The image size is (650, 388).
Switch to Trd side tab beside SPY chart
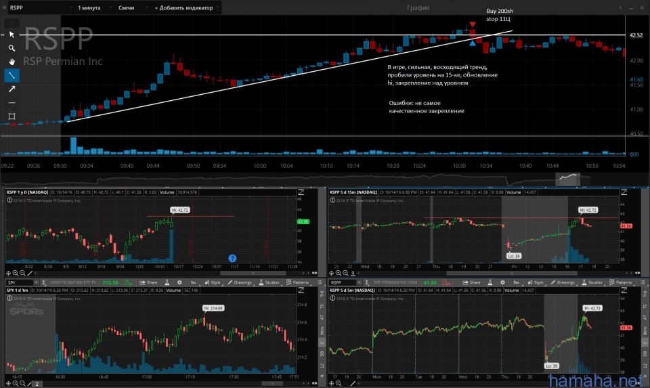pos(322,294)
